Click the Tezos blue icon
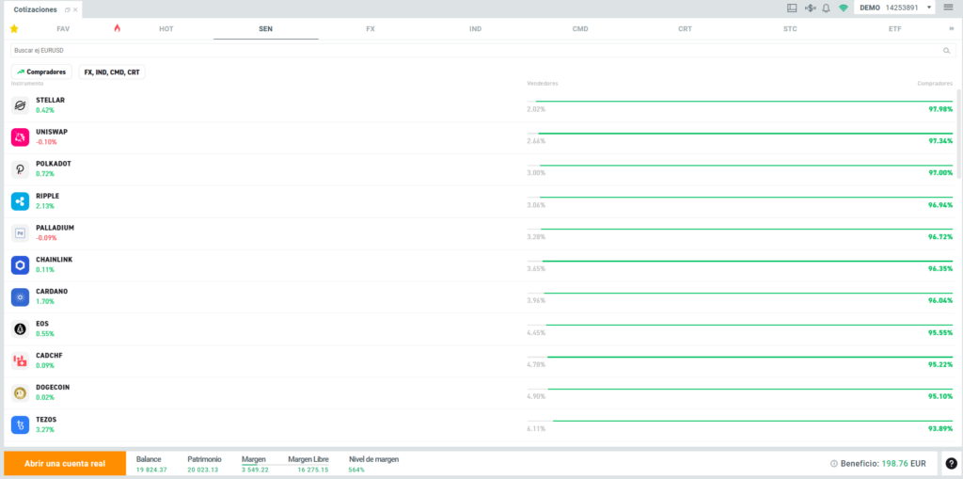 [21, 425]
